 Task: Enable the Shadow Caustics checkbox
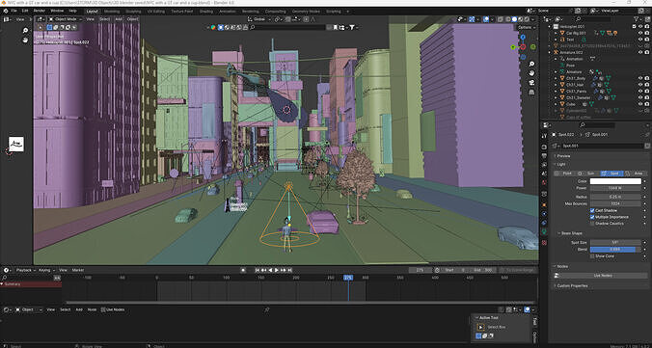click(592, 224)
